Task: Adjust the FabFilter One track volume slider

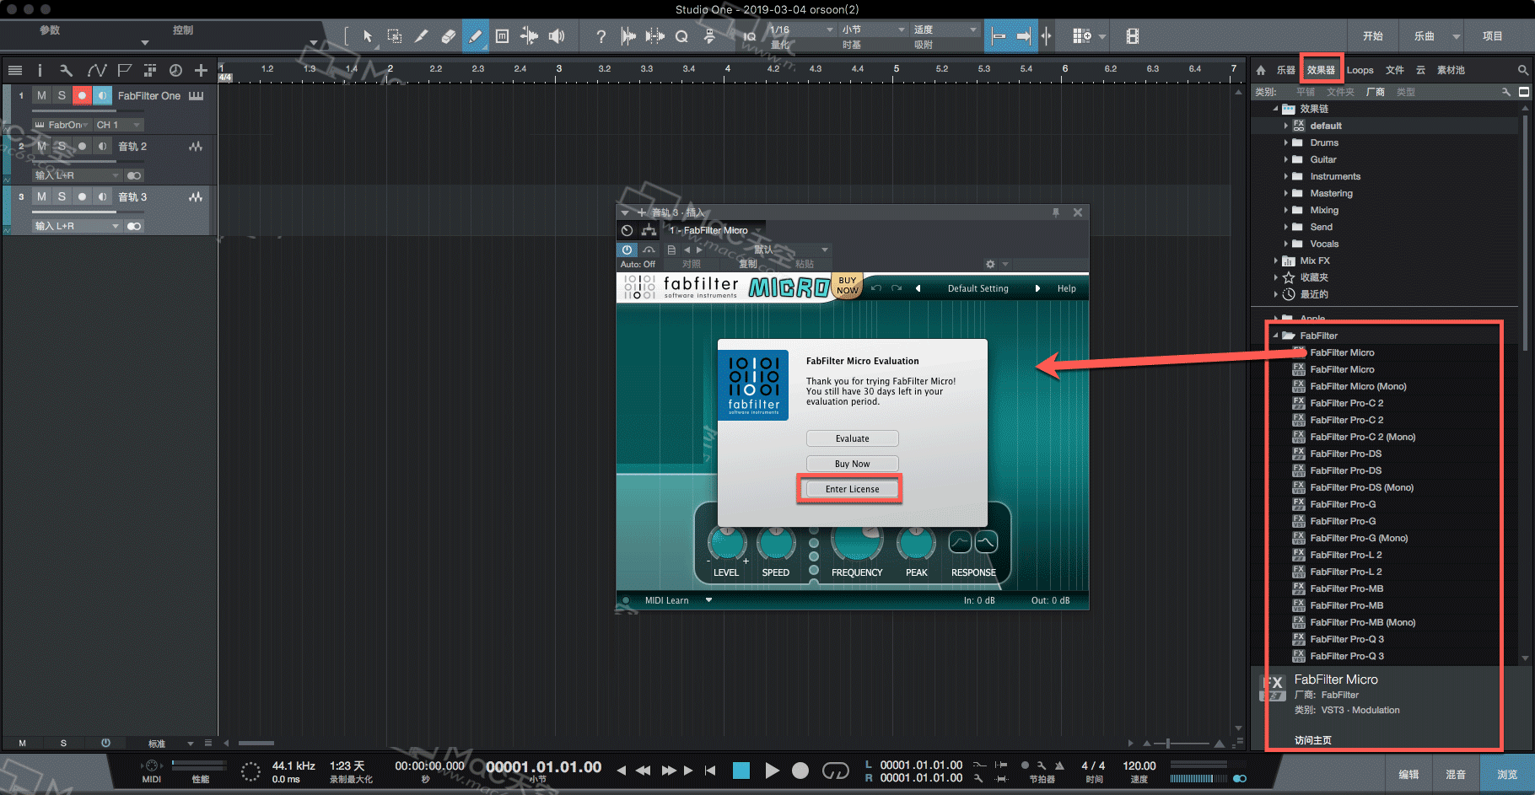Action: 87,110
